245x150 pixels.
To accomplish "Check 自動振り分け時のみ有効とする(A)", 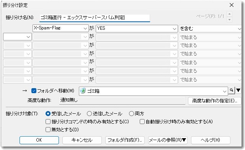I will 142,121.
